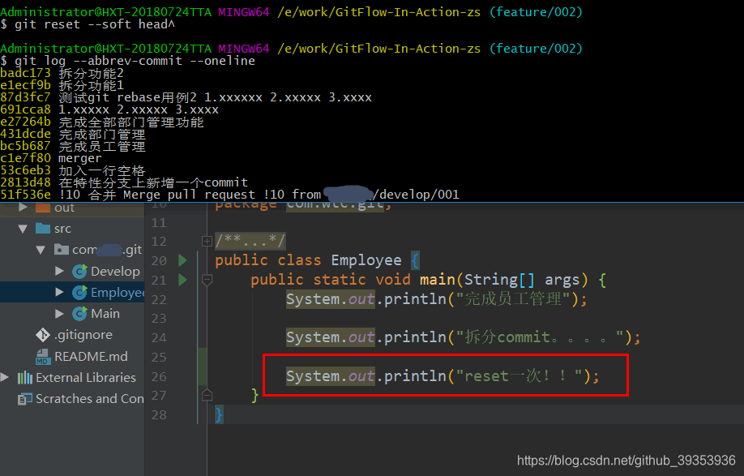This screenshot has height=476, width=744.
Task: Click the fold end marker at line 27
Action: (207, 395)
